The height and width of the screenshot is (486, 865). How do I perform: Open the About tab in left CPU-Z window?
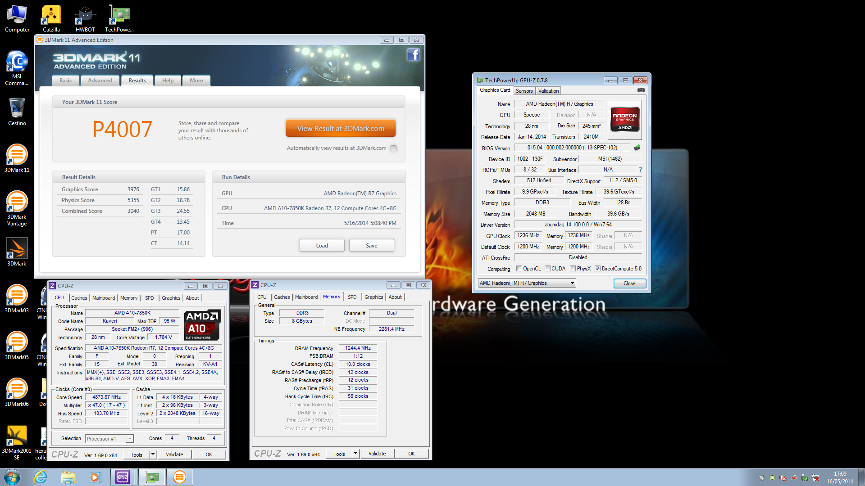[x=192, y=298]
